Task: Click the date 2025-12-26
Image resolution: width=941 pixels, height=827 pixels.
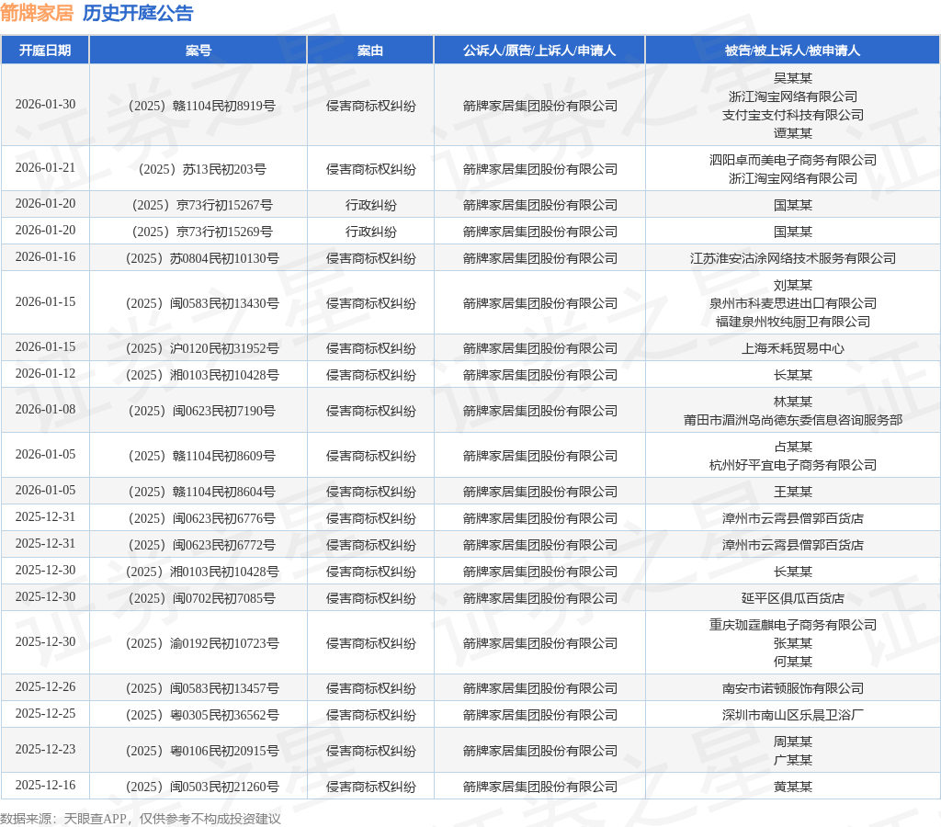Action: pos(45,686)
